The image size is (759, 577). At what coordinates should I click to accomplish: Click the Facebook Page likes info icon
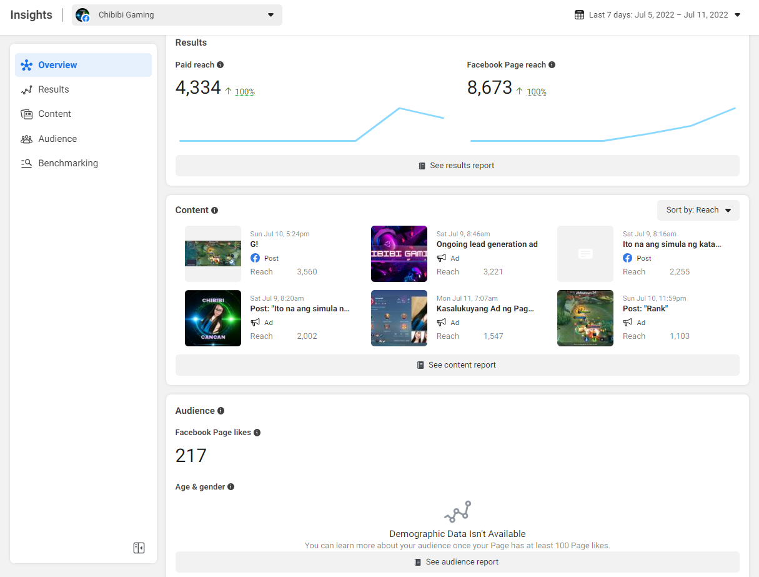[257, 433]
